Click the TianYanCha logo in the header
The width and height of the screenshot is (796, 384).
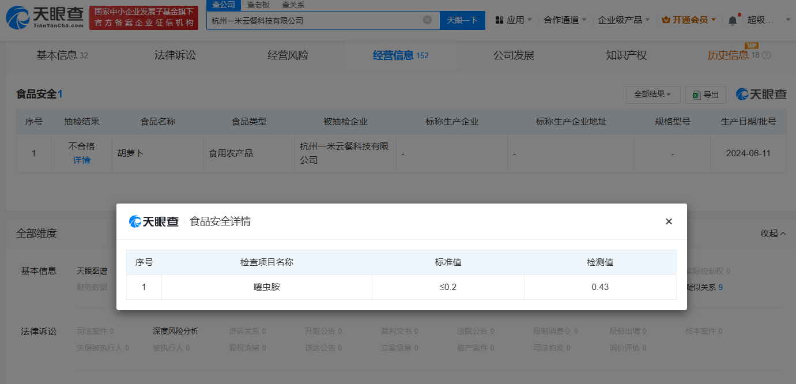click(44, 18)
